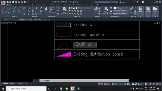The width and height of the screenshot is (162, 91).
Task: Select the Line tool
Action: [x=3, y=10]
